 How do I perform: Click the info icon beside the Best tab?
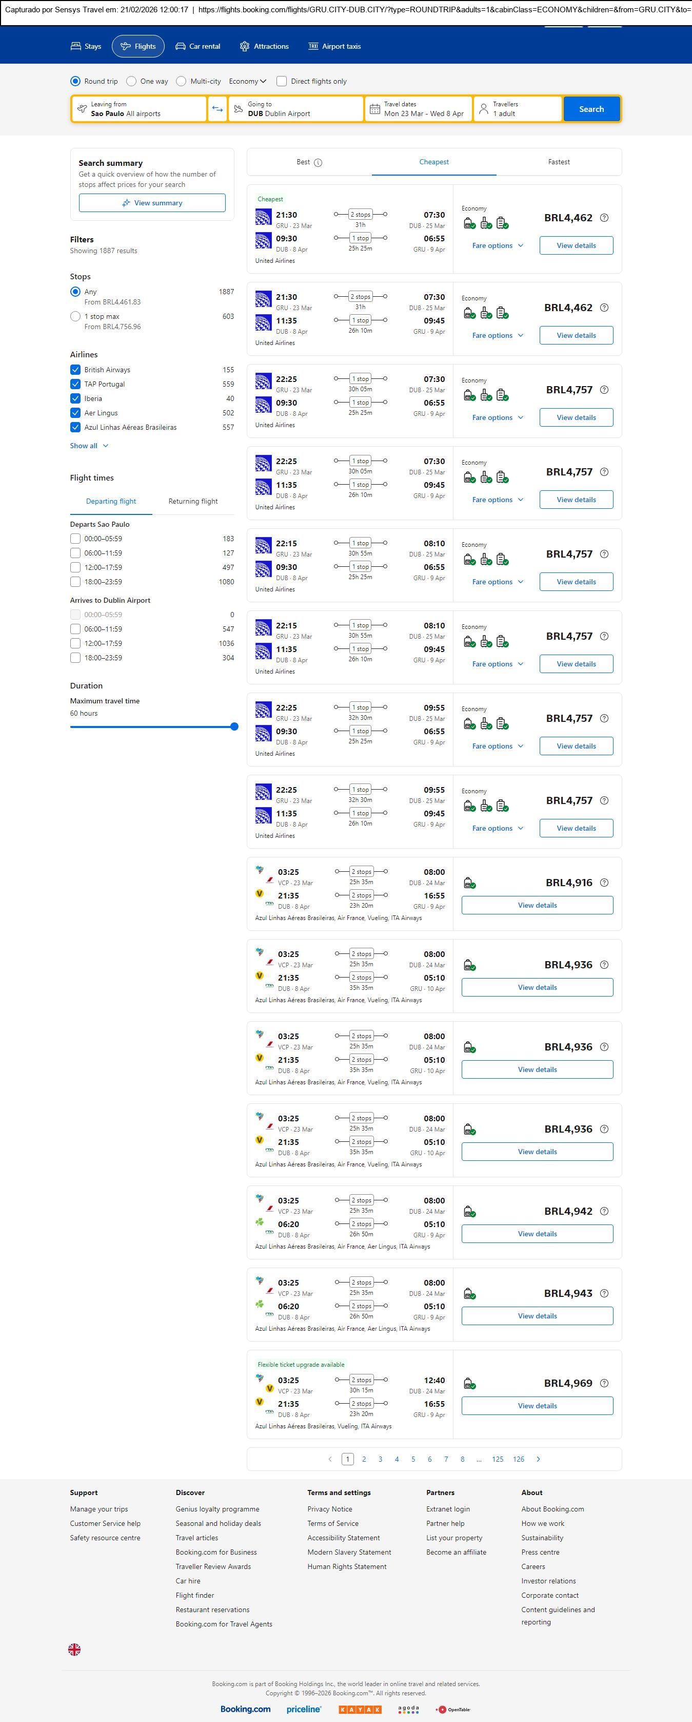tap(318, 162)
